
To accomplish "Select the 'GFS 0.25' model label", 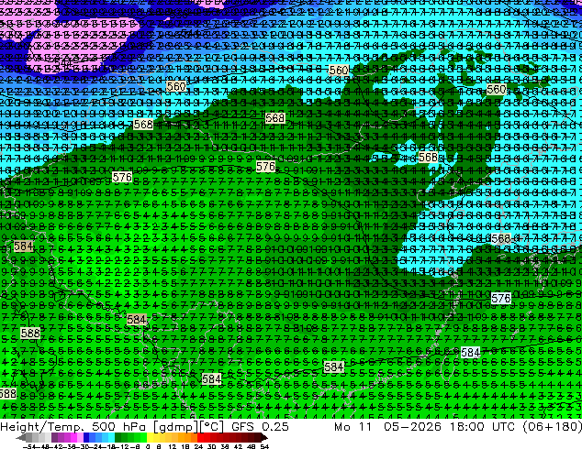I will [260, 426].
